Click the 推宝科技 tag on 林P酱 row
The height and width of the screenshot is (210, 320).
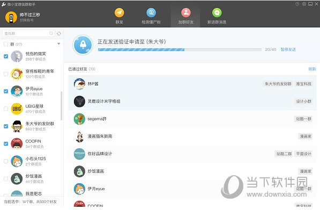[304, 84]
